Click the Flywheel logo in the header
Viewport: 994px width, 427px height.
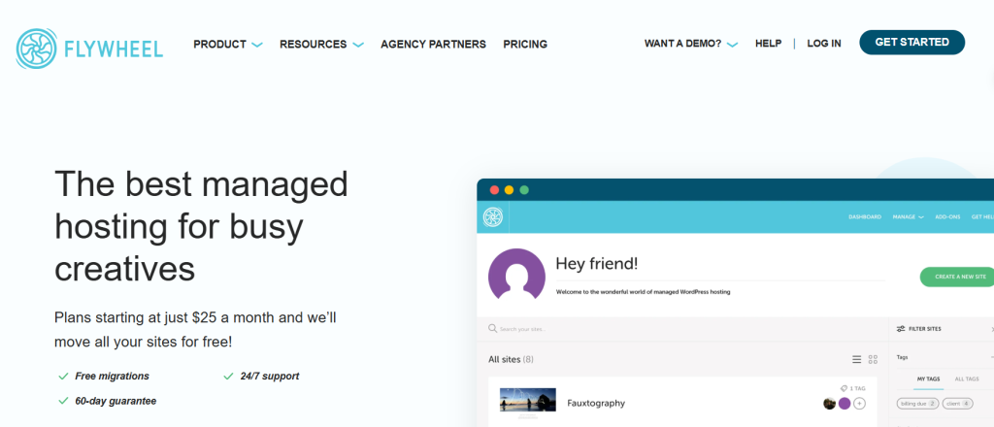click(x=89, y=49)
